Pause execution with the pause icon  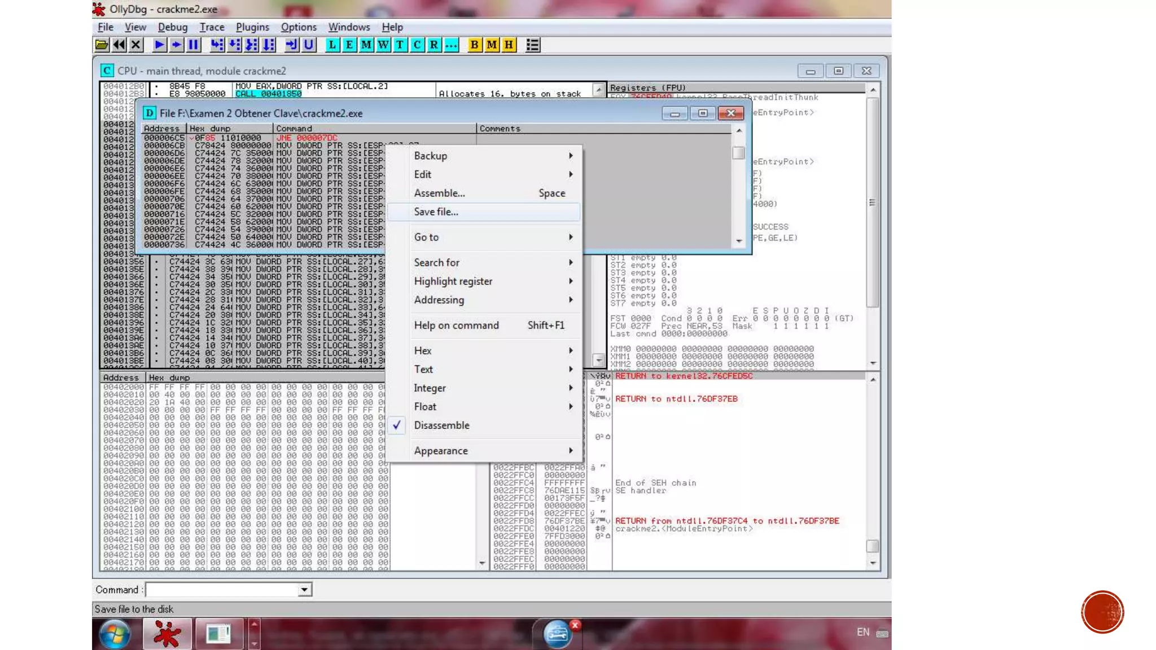coord(193,45)
